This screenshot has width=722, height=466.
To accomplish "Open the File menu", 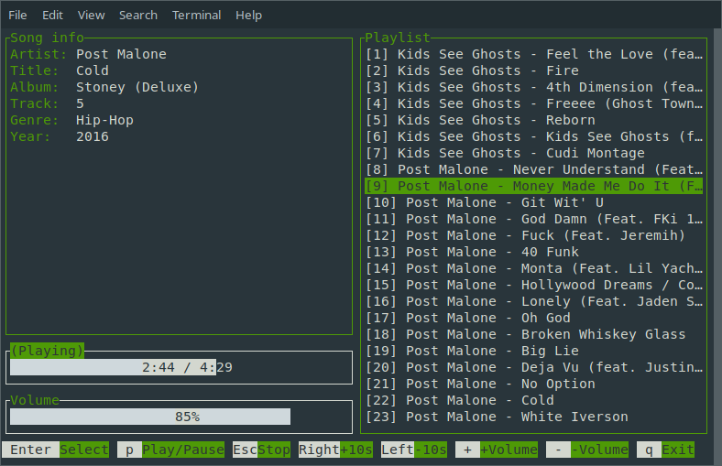I will [17, 16].
